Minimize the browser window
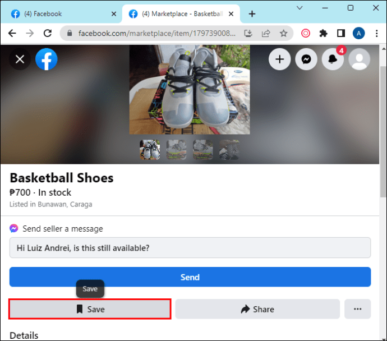Image resolution: width=387 pixels, height=341 pixels. pyautogui.click(x=325, y=8)
